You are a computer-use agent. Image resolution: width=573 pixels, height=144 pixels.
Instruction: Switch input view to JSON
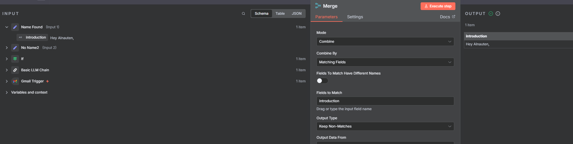tap(297, 14)
